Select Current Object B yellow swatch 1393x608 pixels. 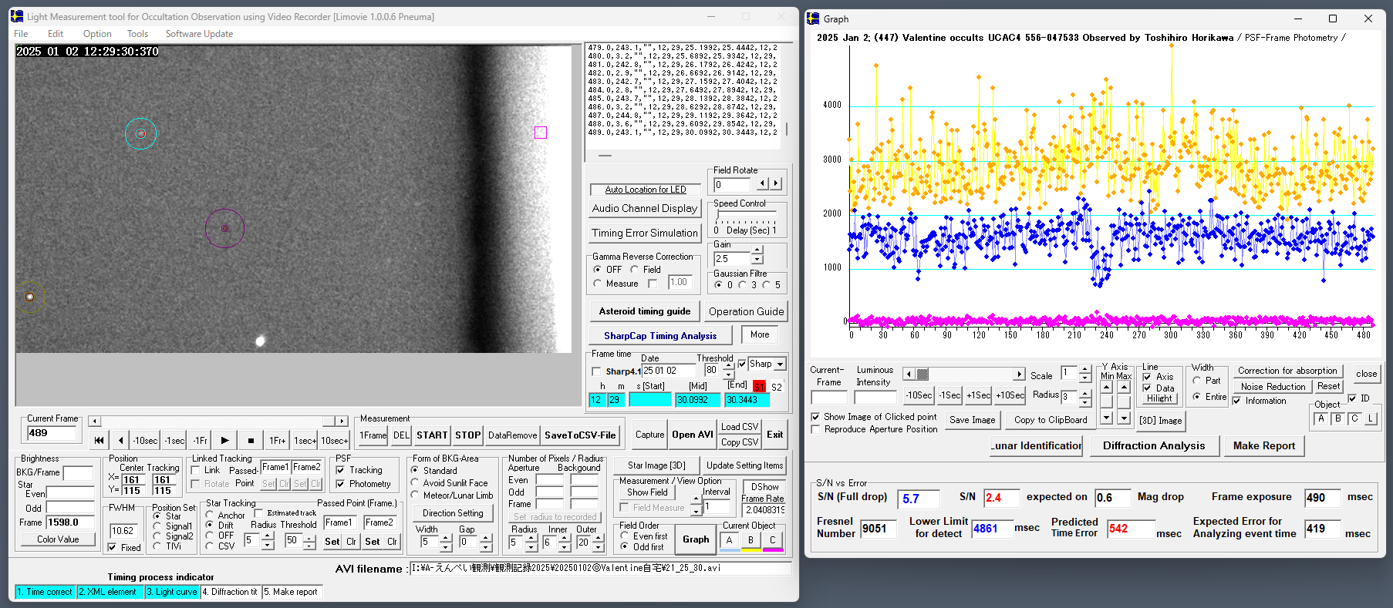pyautogui.click(x=750, y=541)
